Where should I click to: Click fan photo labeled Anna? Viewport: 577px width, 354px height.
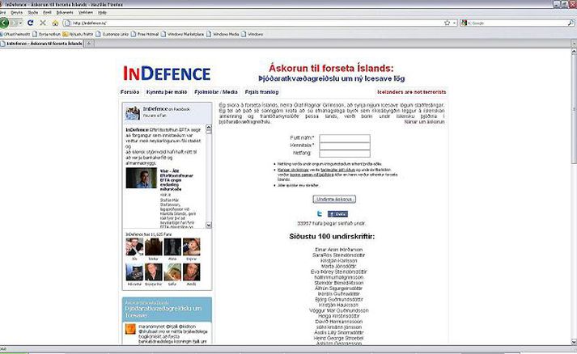point(172,247)
